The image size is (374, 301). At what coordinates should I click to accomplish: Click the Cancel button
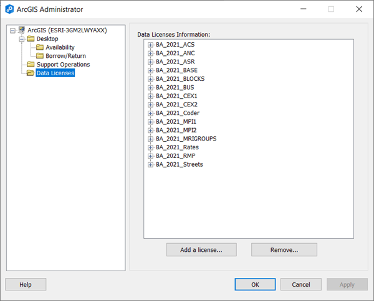pos(301,285)
